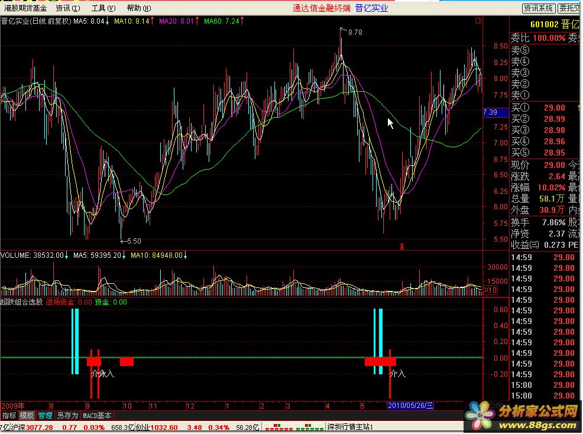
Task: Click the 介入 signal label near May
Action: coord(397,374)
